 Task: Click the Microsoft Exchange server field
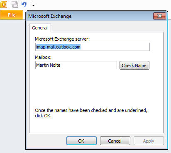click(93, 47)
